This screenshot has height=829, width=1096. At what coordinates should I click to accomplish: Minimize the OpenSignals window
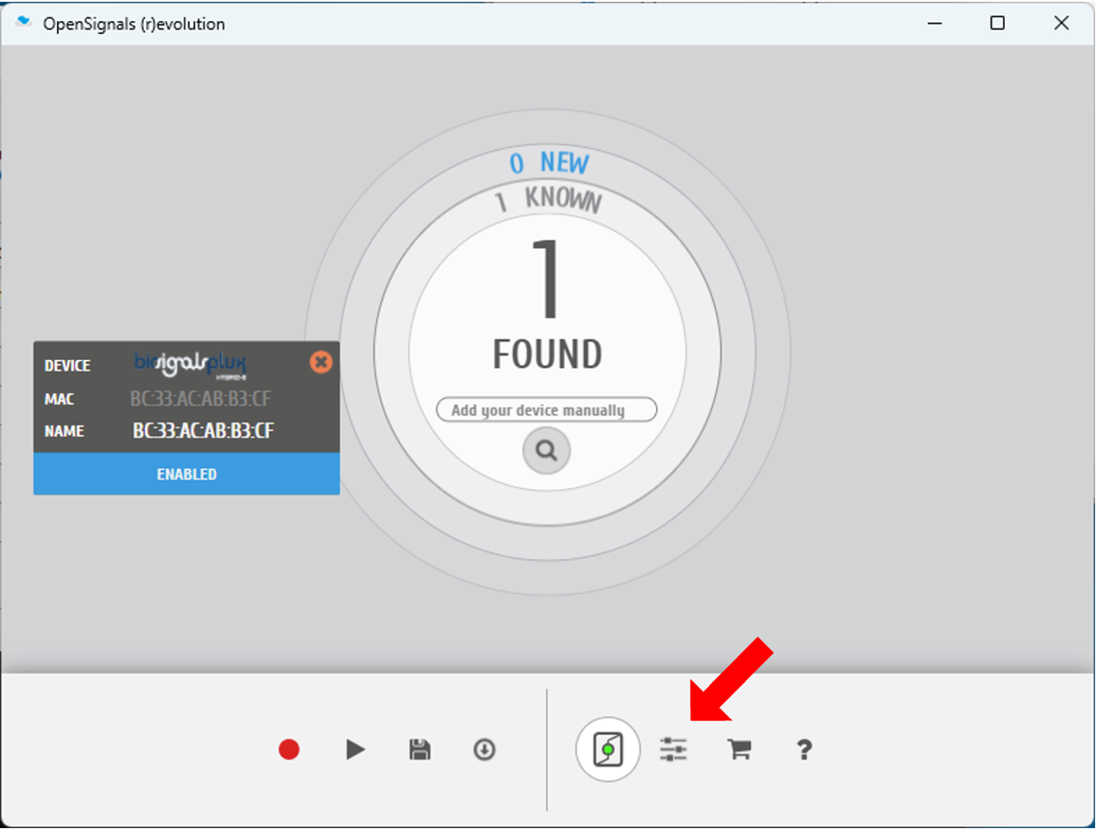[934, 24]
